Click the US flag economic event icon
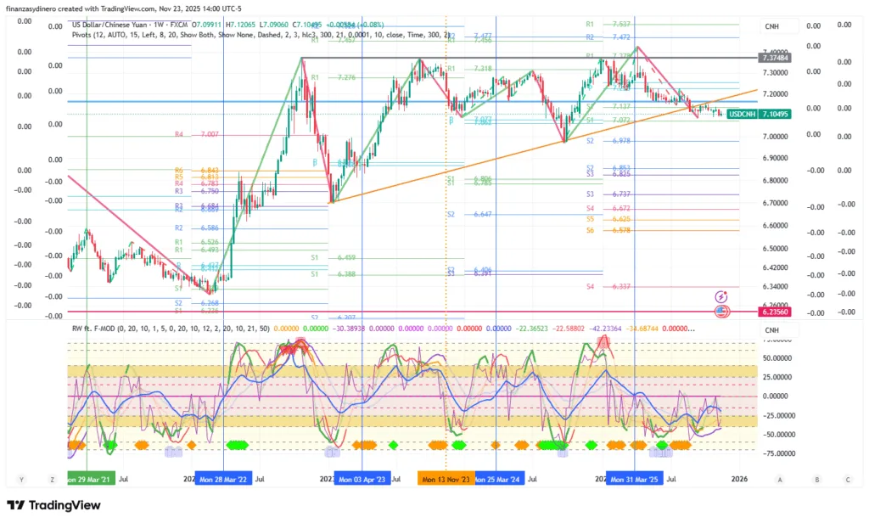Image resolution: width=869 pixels, height=523 pixels. coord(721,311)
